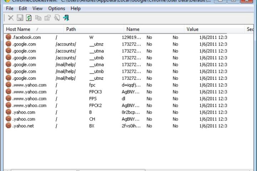The image size is (257, 171).
Task: Sort by the Value column header
Action: 214,29
